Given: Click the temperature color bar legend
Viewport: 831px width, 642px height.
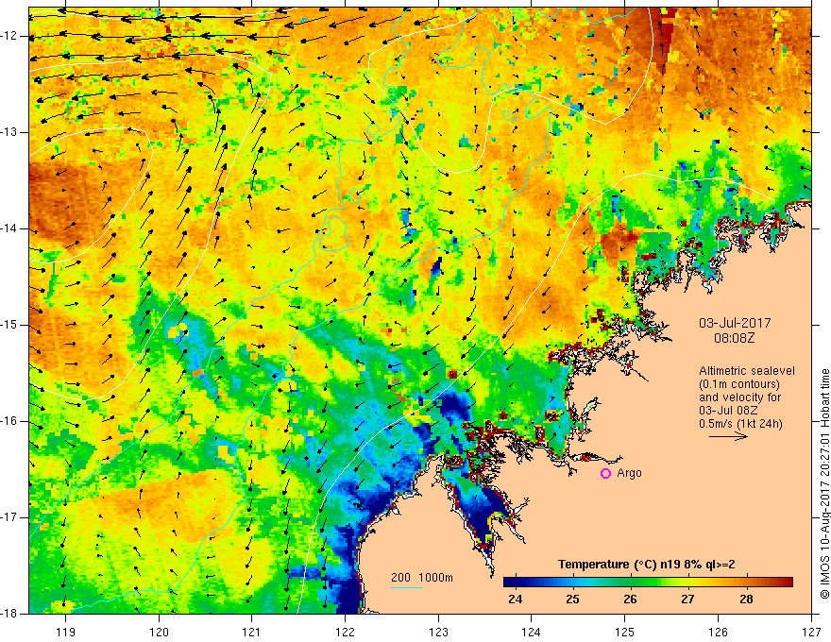Looking at the screenshot, I should click(x=648, y=583).
